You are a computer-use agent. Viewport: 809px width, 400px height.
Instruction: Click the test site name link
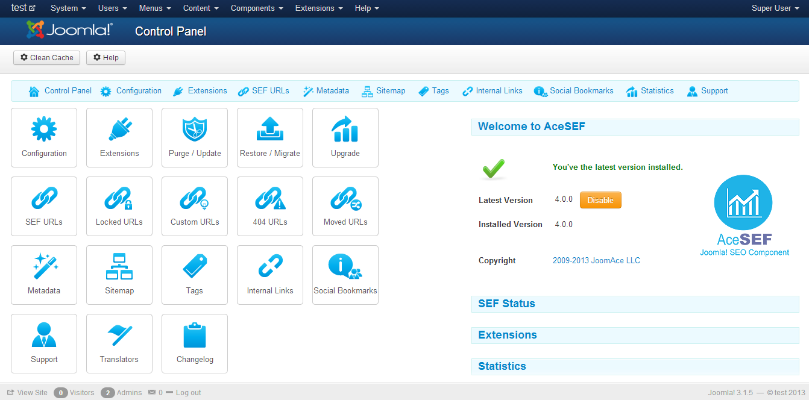(x=23, y=8)
